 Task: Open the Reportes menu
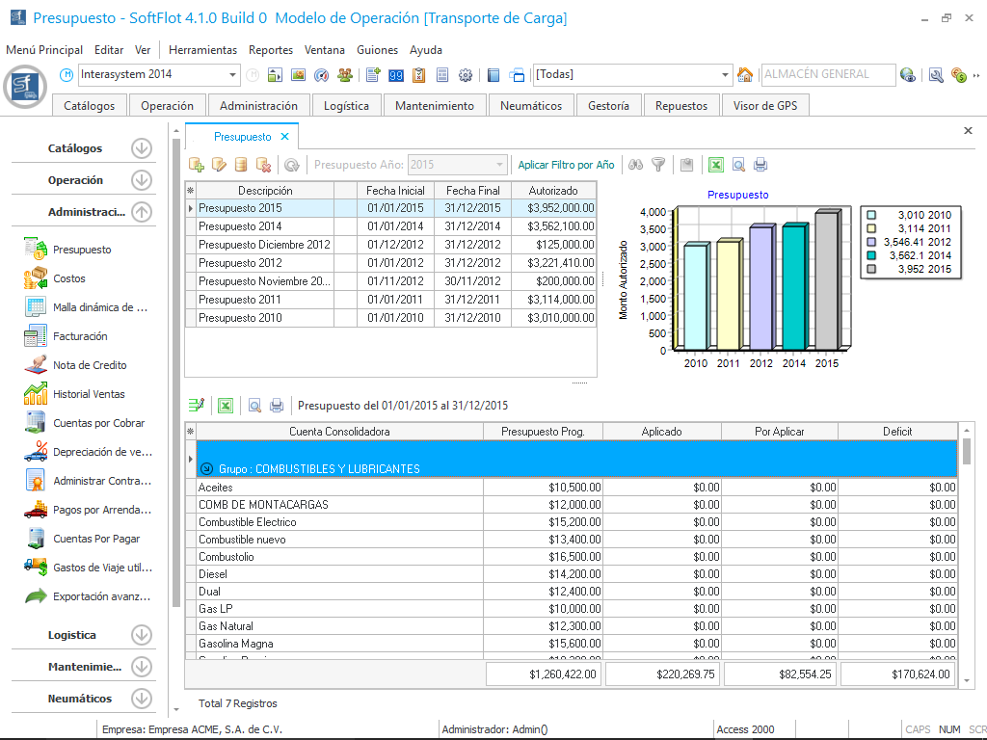[x=270, y=50]
